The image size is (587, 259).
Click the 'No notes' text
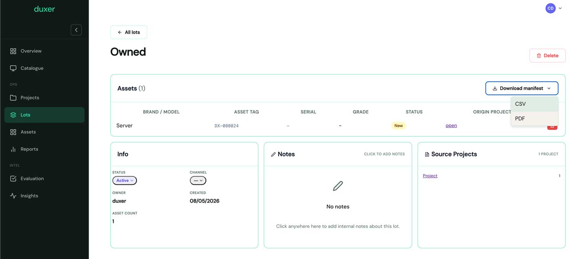tap(338, 207)
